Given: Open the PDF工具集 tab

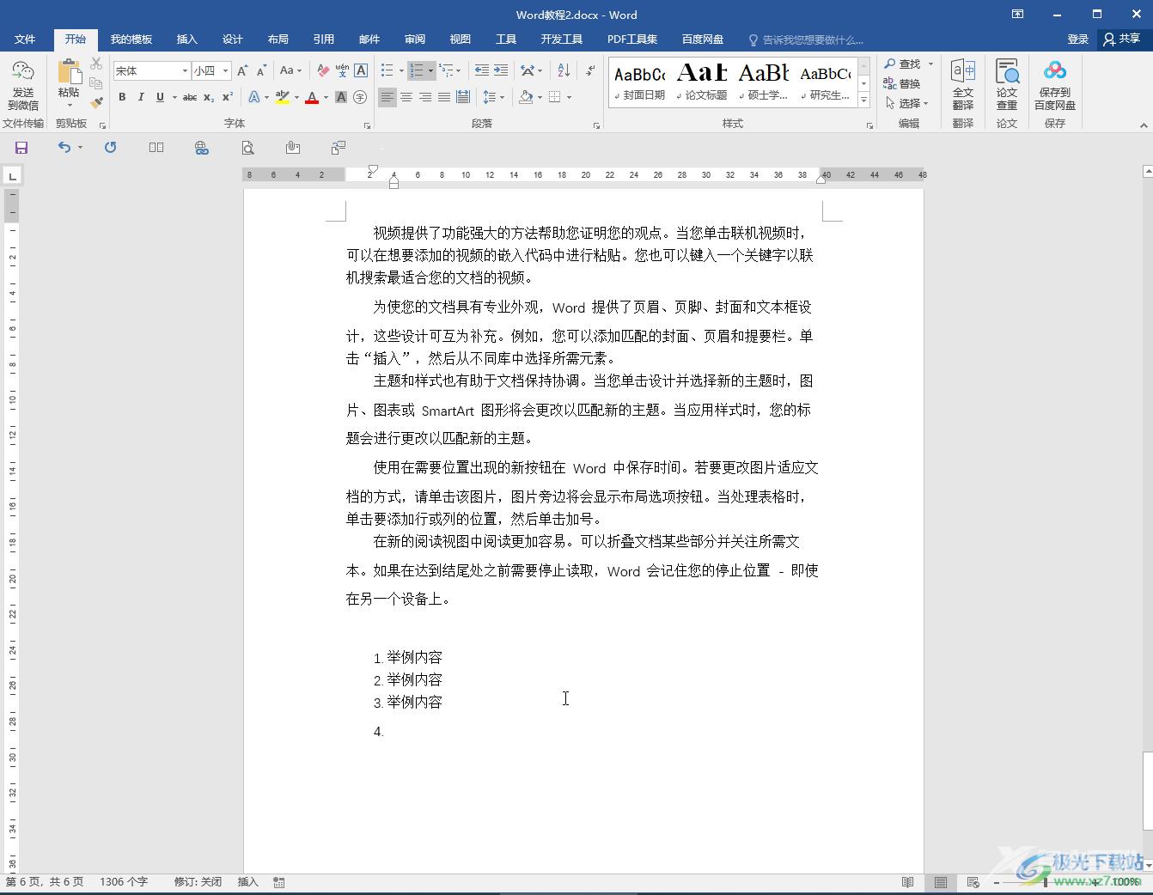Looking at the screenshot, I should click(x=631, y=40).
